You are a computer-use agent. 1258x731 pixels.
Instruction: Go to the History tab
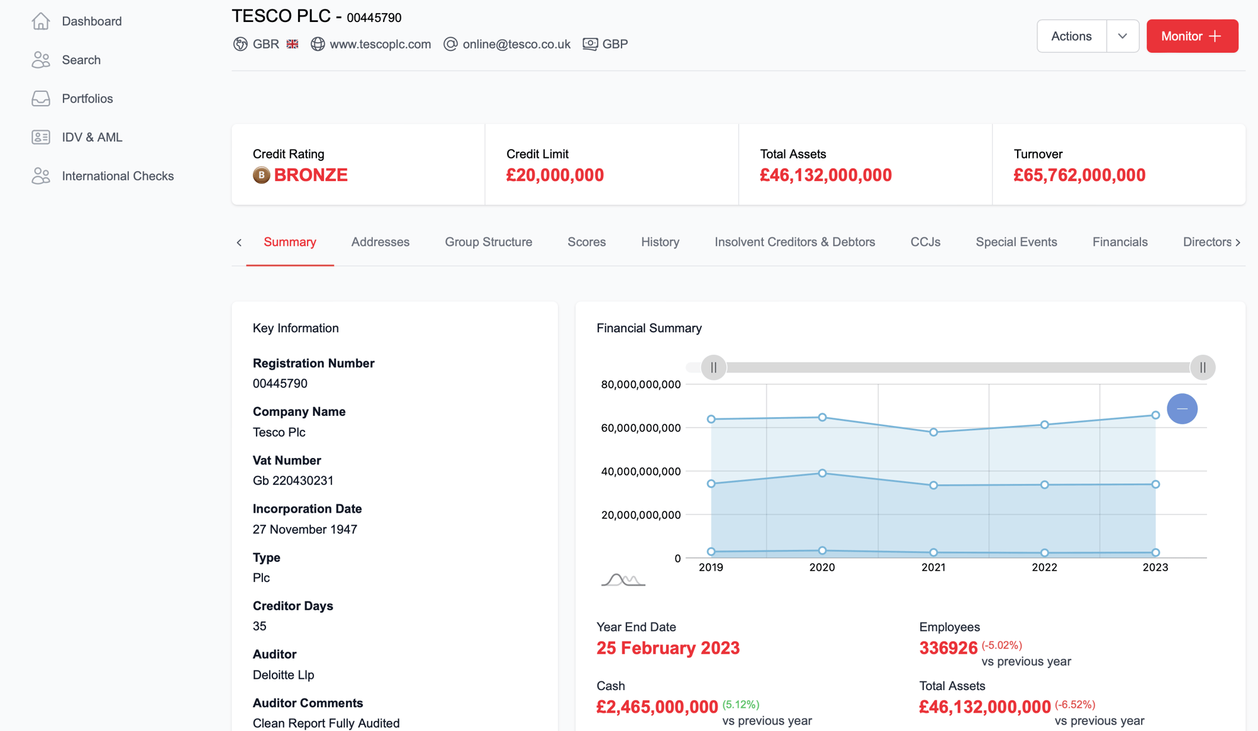click(660, 242)
